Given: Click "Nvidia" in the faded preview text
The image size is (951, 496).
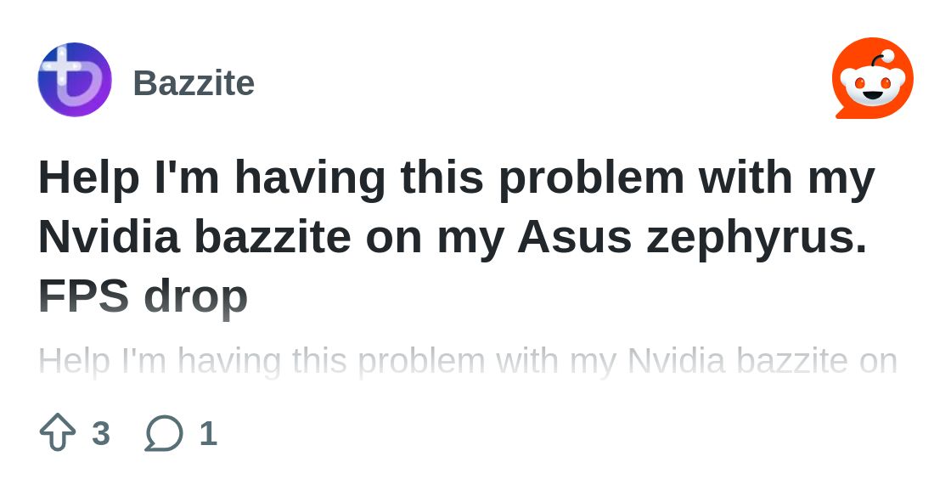Looking at the screenshot, I should coord(676,361).
